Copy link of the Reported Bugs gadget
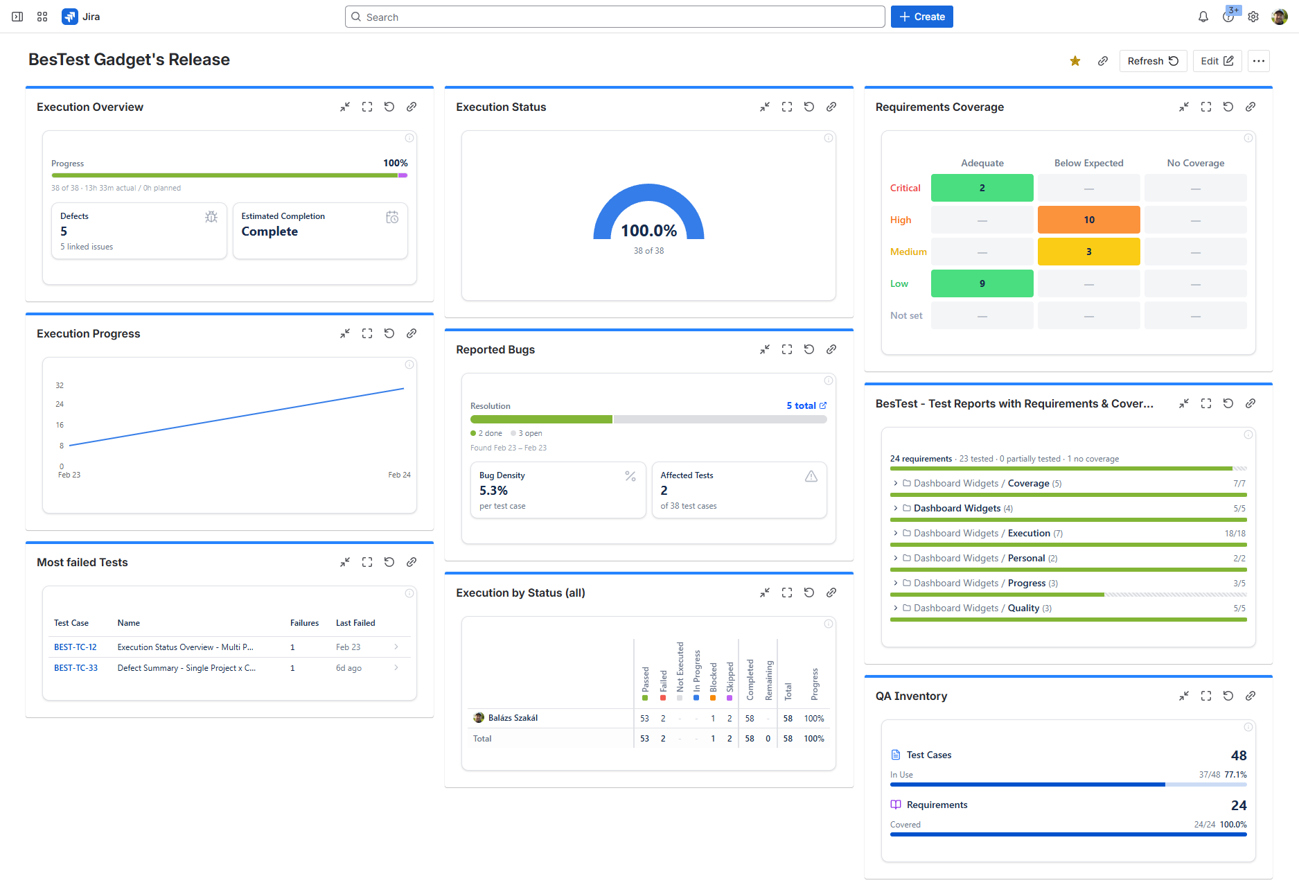The width and height of the screenshot is (1299, 885). 831,349
